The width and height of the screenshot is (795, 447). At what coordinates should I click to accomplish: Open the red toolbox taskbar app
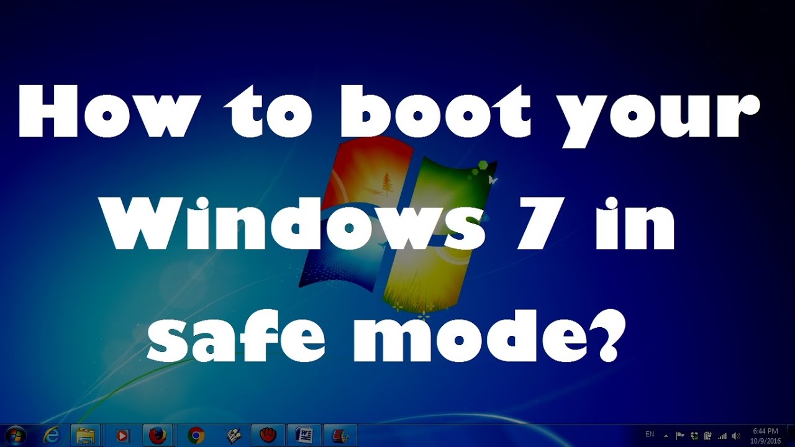[x=341, y=435]
